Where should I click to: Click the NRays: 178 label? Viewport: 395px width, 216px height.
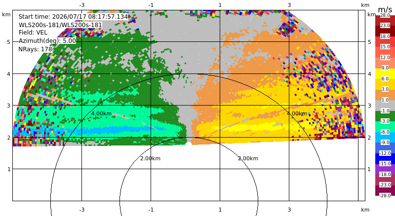coord(35,49)
